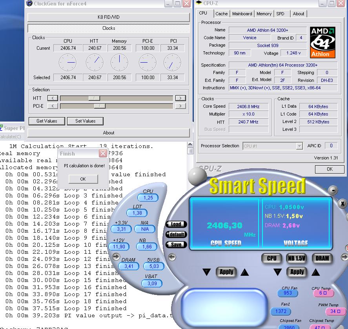Switch to the CPU tab in CPU-Z
The height and width of the screenshot is (329, 348).
[203, 13]
